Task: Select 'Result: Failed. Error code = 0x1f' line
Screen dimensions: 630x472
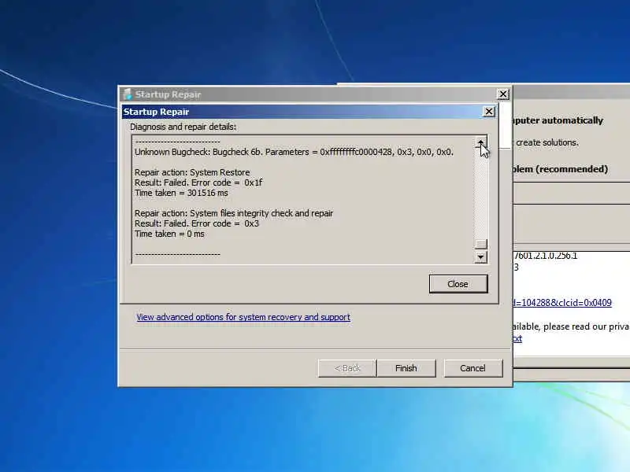Action: [198, 183]
